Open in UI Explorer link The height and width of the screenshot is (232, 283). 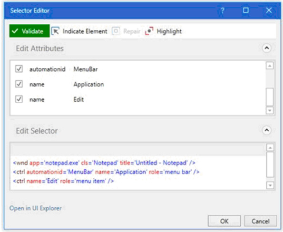pos(36,208)
